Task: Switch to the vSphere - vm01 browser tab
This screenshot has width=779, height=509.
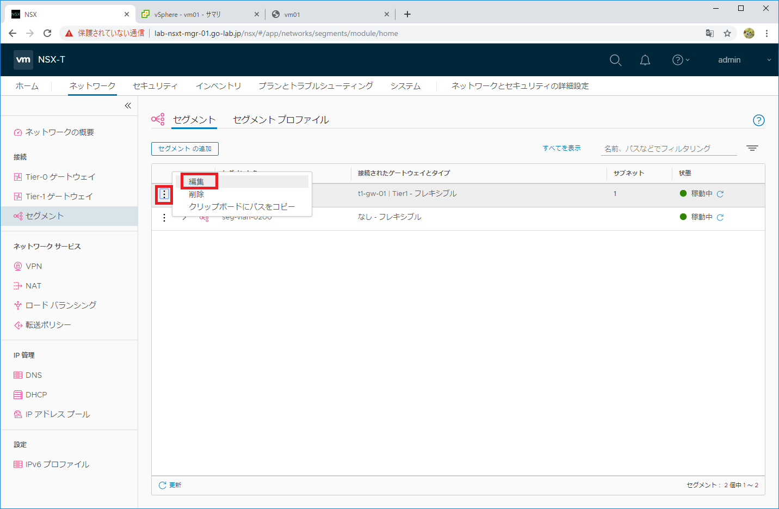Action: [x=188, y=15]
